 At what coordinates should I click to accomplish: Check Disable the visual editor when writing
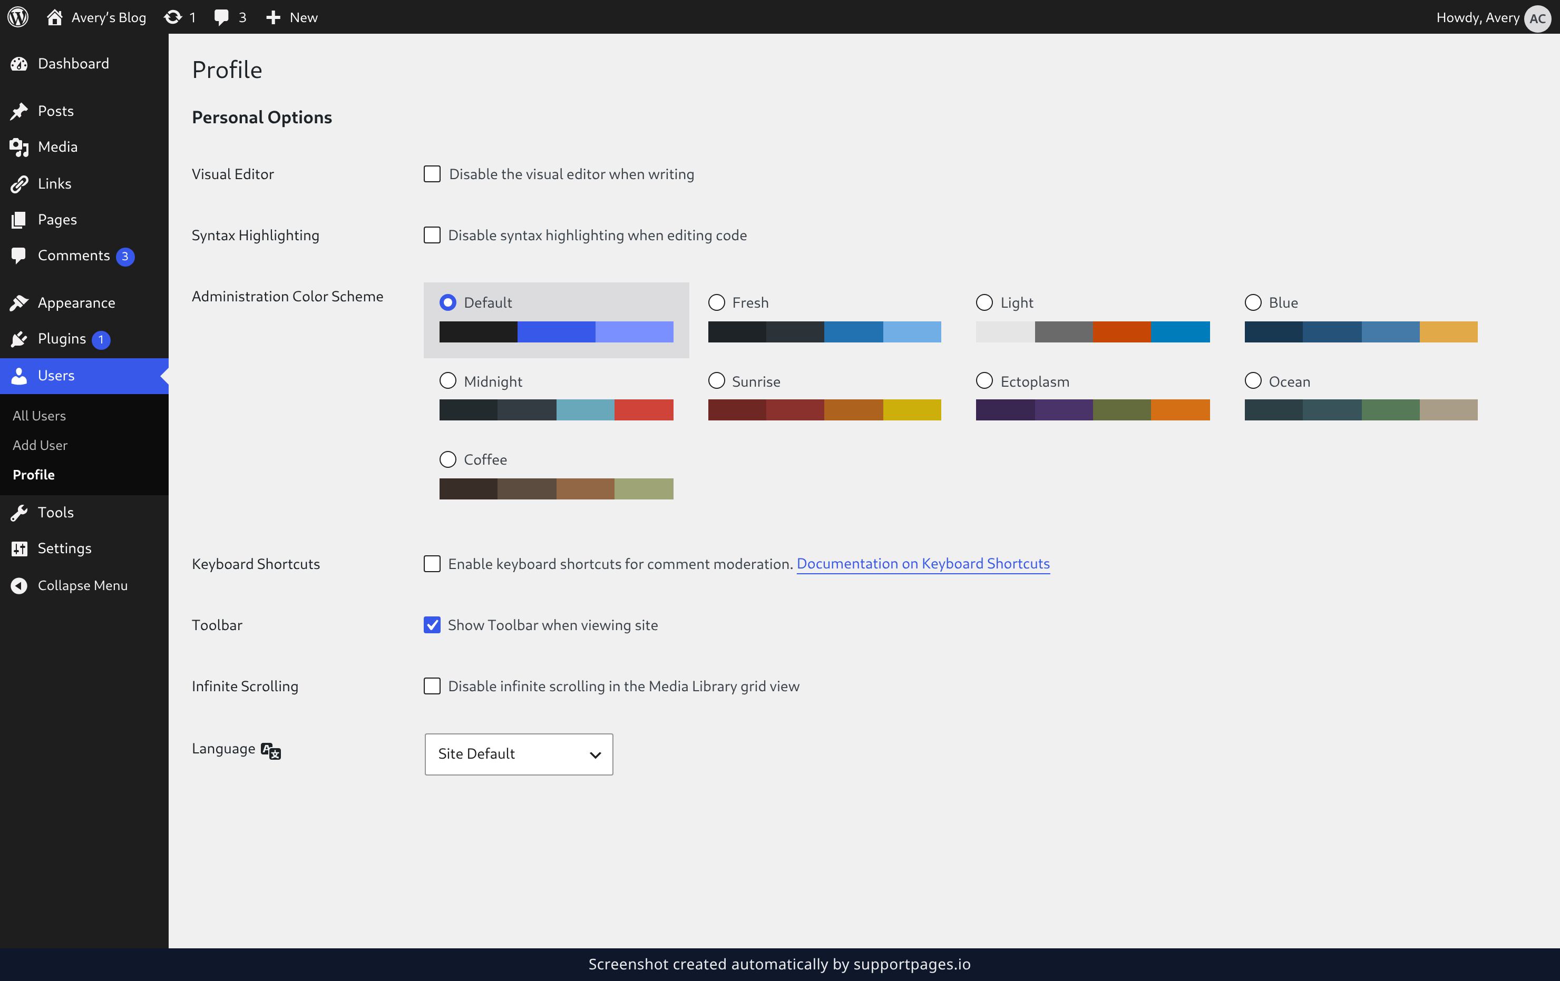click(x=432, y=174)
